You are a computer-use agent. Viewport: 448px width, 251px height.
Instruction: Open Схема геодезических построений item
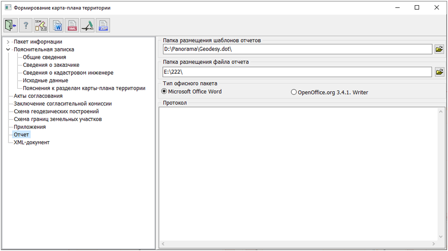coord(57,111)
